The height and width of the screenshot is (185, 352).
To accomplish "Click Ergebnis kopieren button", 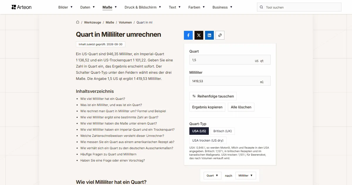I will point(207,107).
